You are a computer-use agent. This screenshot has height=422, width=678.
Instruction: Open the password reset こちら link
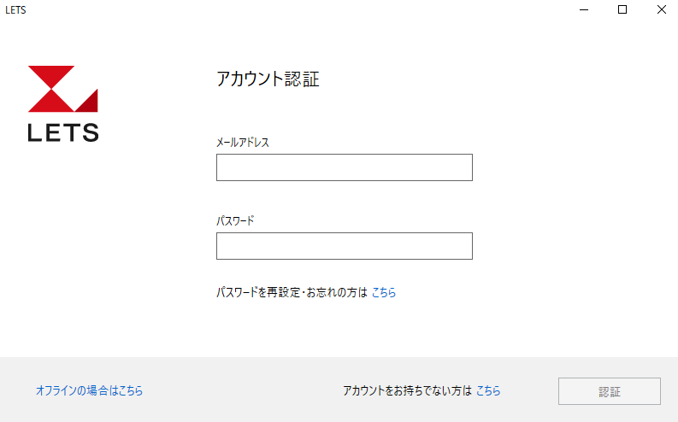pyautogui.click(x=384, y=292)
